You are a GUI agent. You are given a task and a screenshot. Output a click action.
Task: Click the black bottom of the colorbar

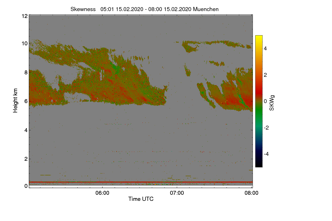click(259, 164)
